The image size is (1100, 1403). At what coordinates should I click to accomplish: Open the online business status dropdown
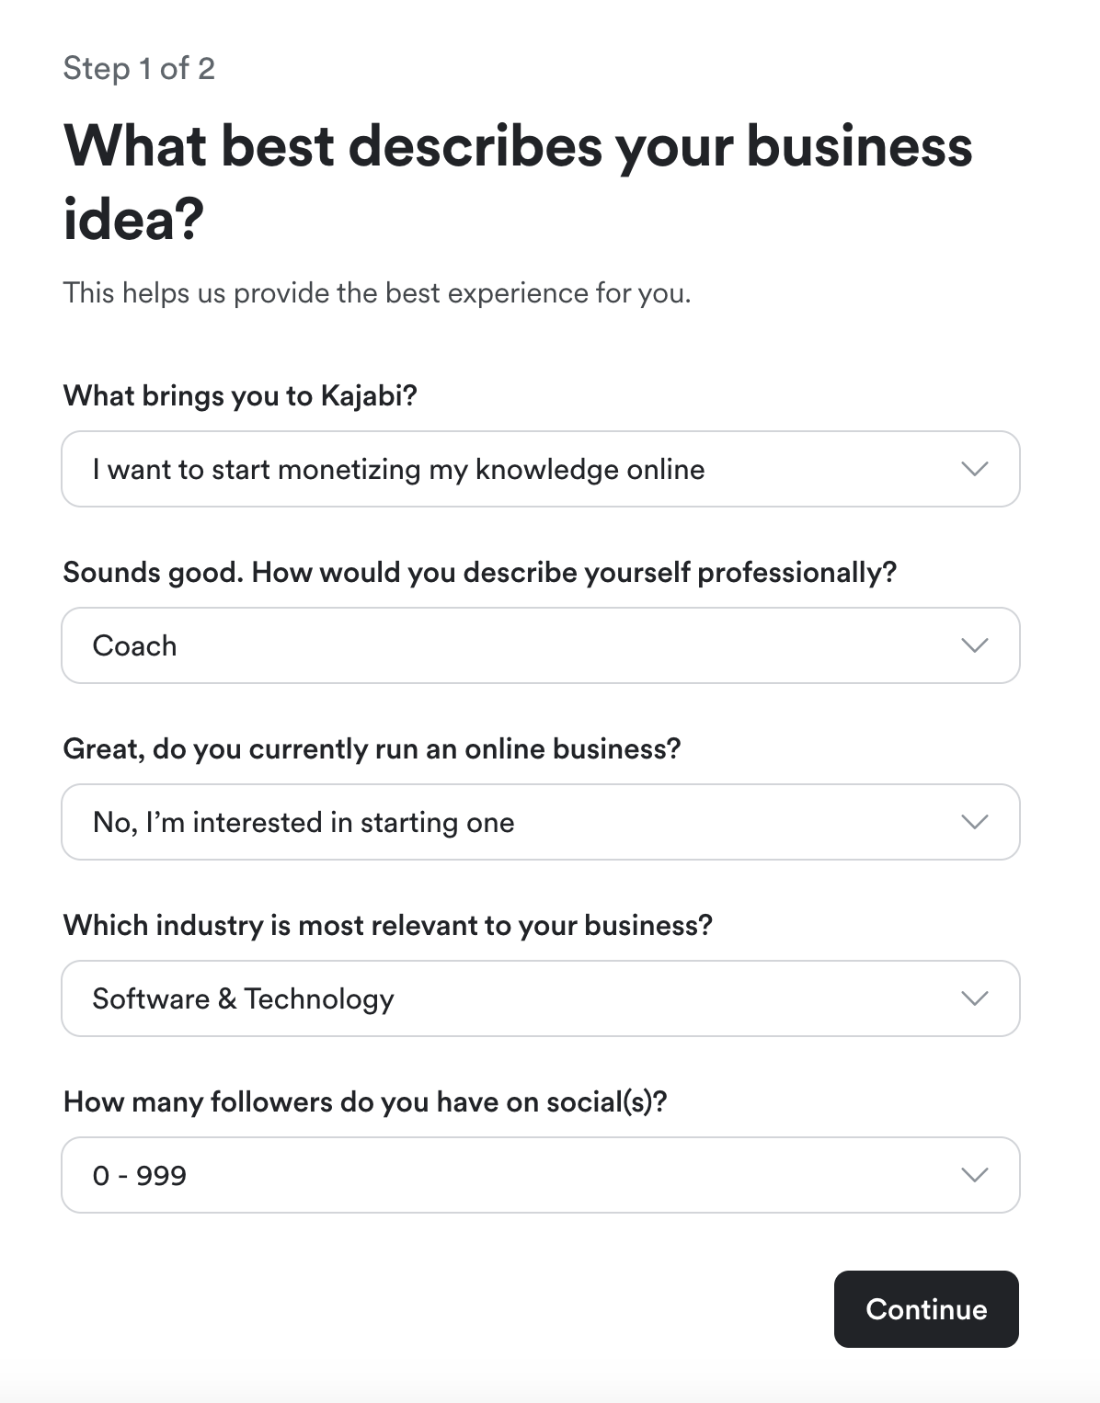pyautogui.click(x=542, y=822)
